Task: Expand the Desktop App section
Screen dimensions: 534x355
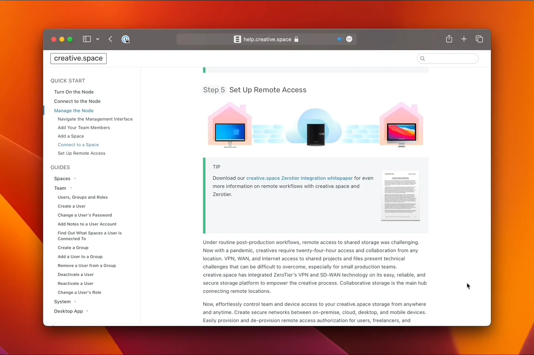Action: click(x=87, y=311)
